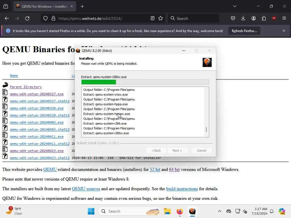Open qemu-w64-setup-20240411.sha512 link

pos(40,144)
